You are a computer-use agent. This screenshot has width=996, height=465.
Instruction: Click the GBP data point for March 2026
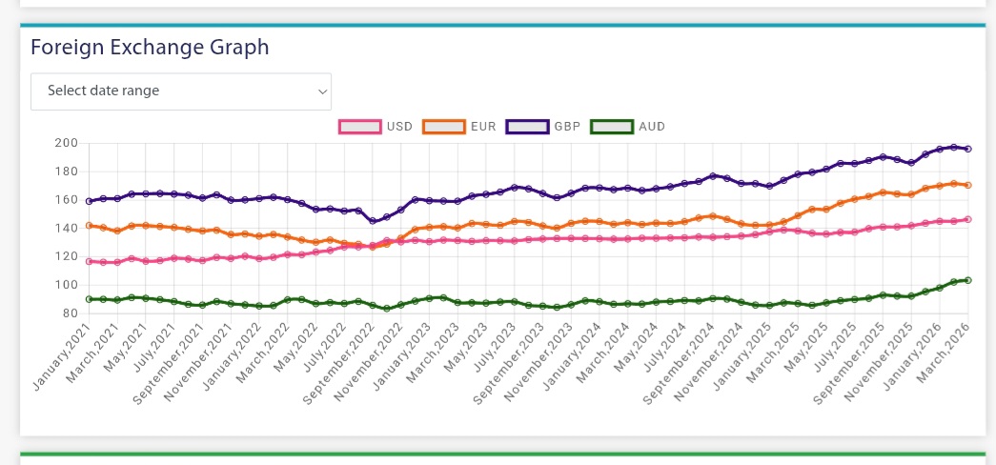tap(968, 149)
